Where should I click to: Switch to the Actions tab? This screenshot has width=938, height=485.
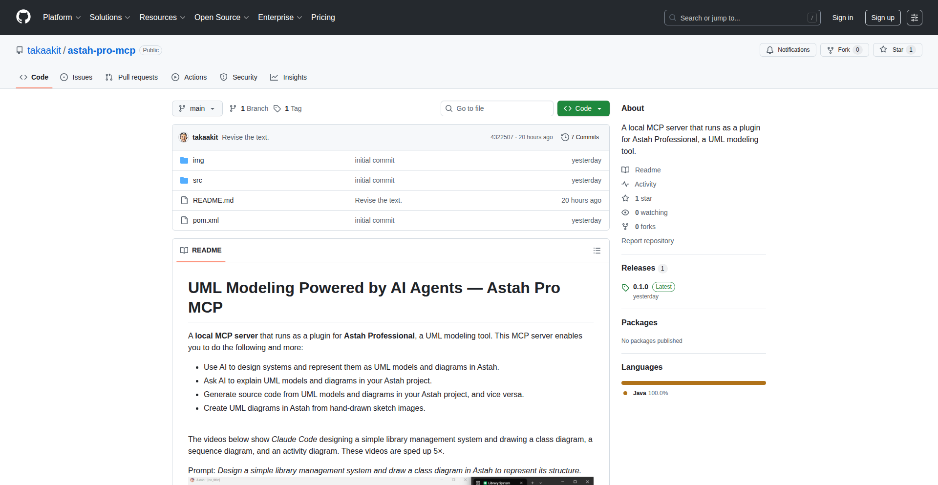[x=189, y=77]
